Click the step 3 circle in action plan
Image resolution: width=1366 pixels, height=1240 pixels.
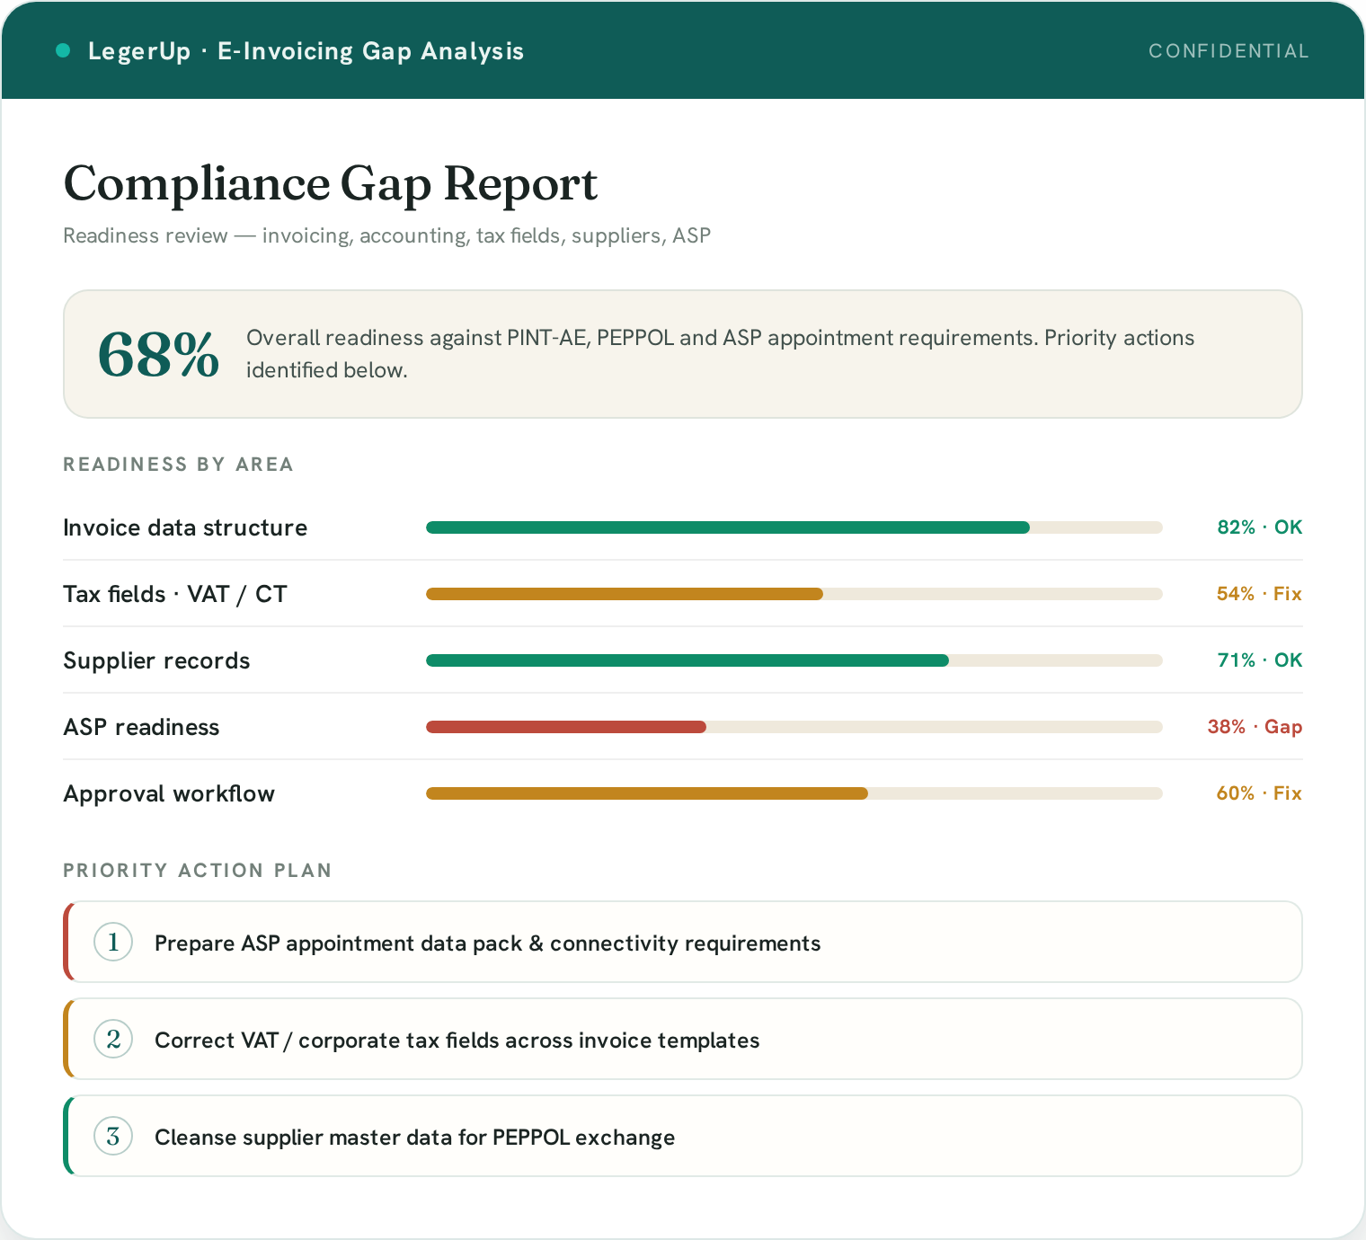[113, 1136]
